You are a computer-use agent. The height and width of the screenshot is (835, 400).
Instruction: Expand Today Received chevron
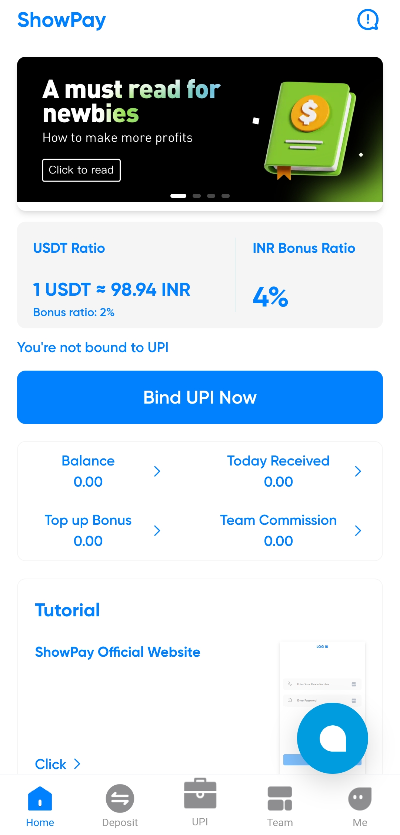[358, 471]
